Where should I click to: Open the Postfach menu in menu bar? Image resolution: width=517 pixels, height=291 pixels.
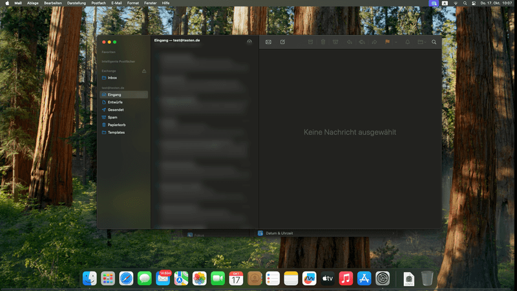98,3
